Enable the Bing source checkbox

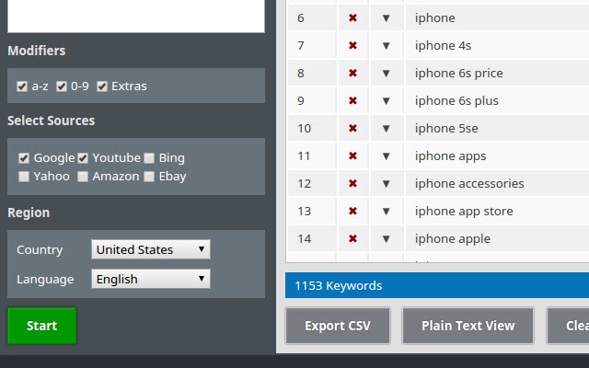[x=149, y=158]
